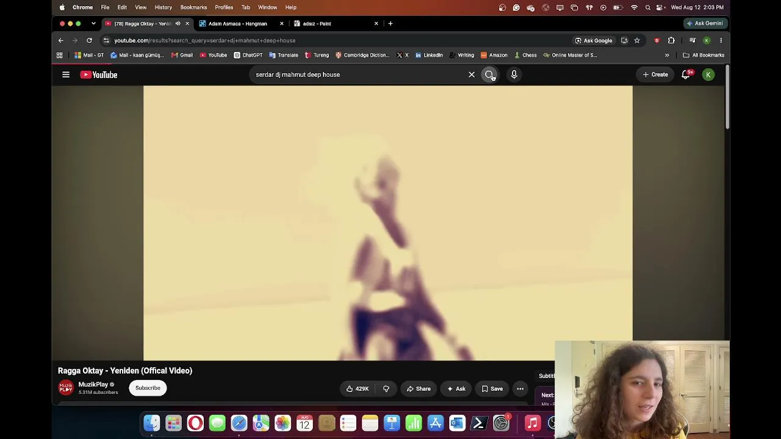Open the YouTube account avatar menu
The image size is (781, 439).
pyautogui.click(x=708, y=74)
